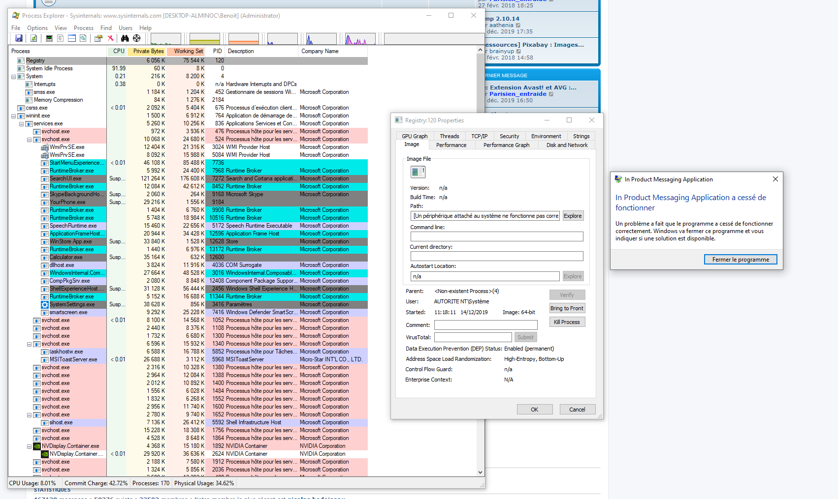Click the Comment input field
The width and height of the screenshot is (838, 499).
[x=486, y=325]
